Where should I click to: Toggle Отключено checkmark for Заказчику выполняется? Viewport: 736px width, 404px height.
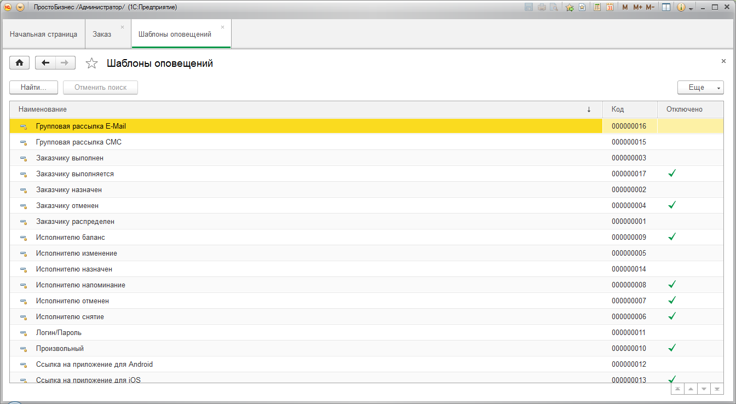tap(672, 174)
